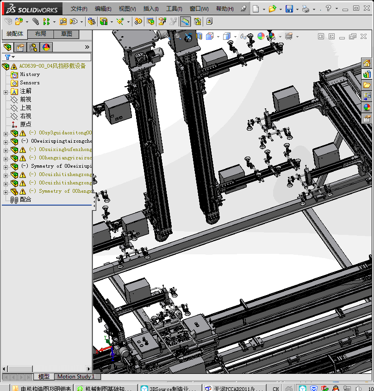Image resolution: width=374 pixels, height=391 pixels.
Task: Switch to the Motion Study 1 tab
Action: 75,377
